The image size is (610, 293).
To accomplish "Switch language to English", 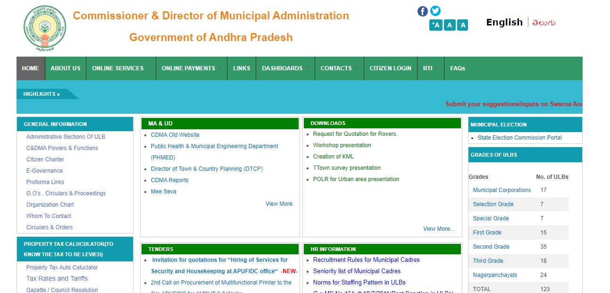I will 504,22.
